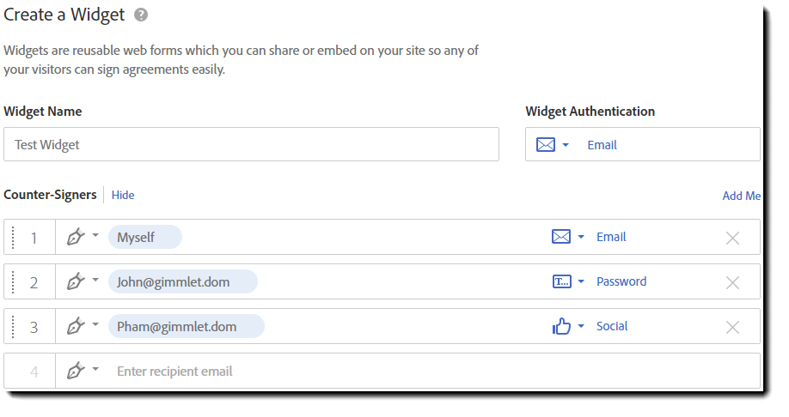Viewport: 789px width, 417px height.
Task: Expand the Password authentication dropdown arrow
Action: tap(581, 281)
